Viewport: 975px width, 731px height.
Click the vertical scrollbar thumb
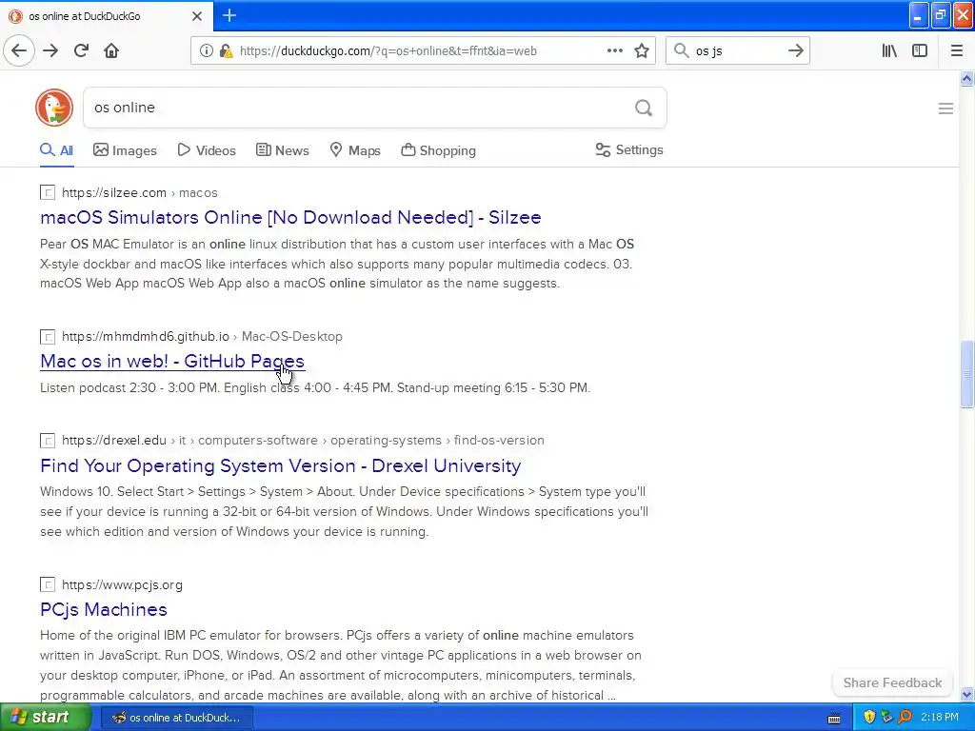966,374
